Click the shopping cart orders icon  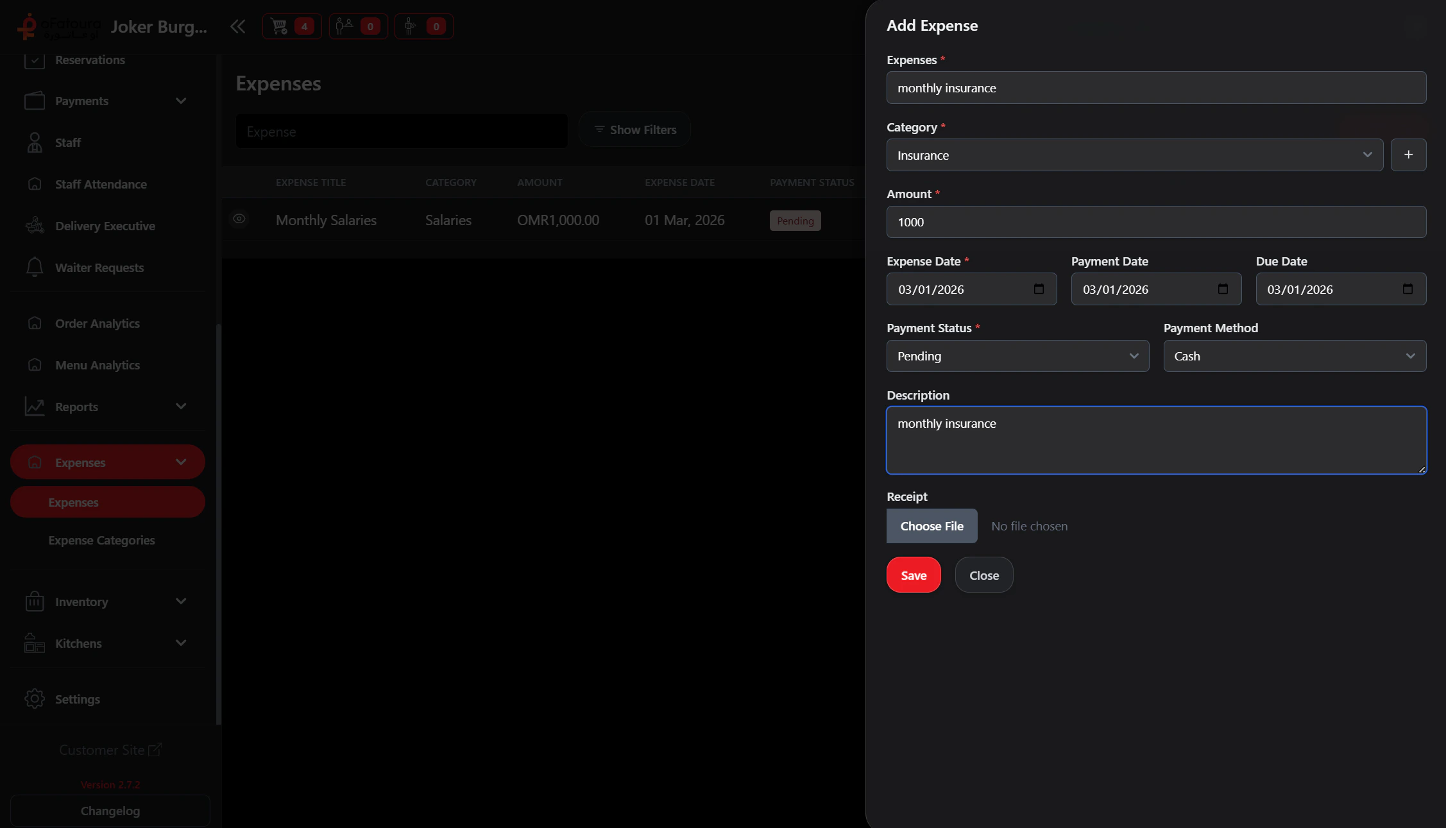280,26
